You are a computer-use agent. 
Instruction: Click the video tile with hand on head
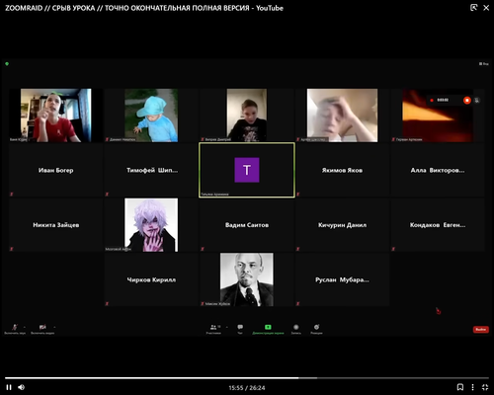(342, 116)
